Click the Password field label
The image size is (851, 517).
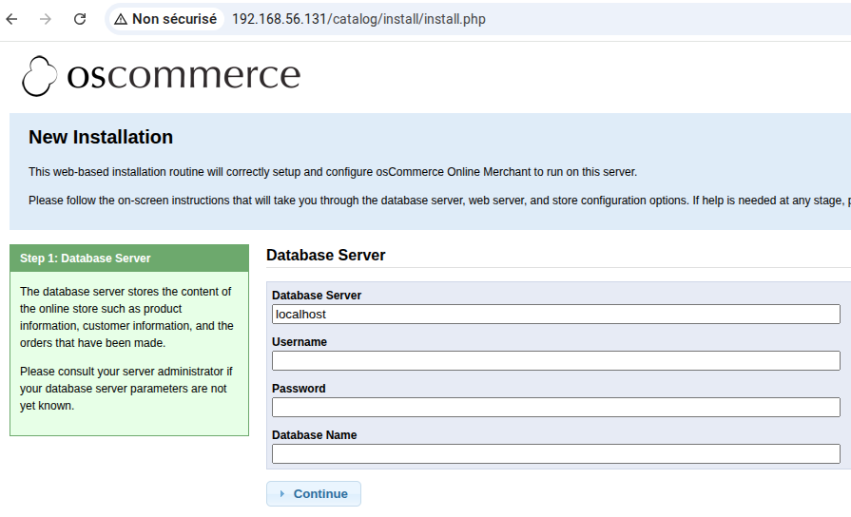pyautogui.click(x=299, y=389)
